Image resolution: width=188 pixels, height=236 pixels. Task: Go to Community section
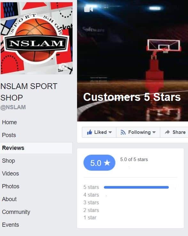[x=16, y=212]
